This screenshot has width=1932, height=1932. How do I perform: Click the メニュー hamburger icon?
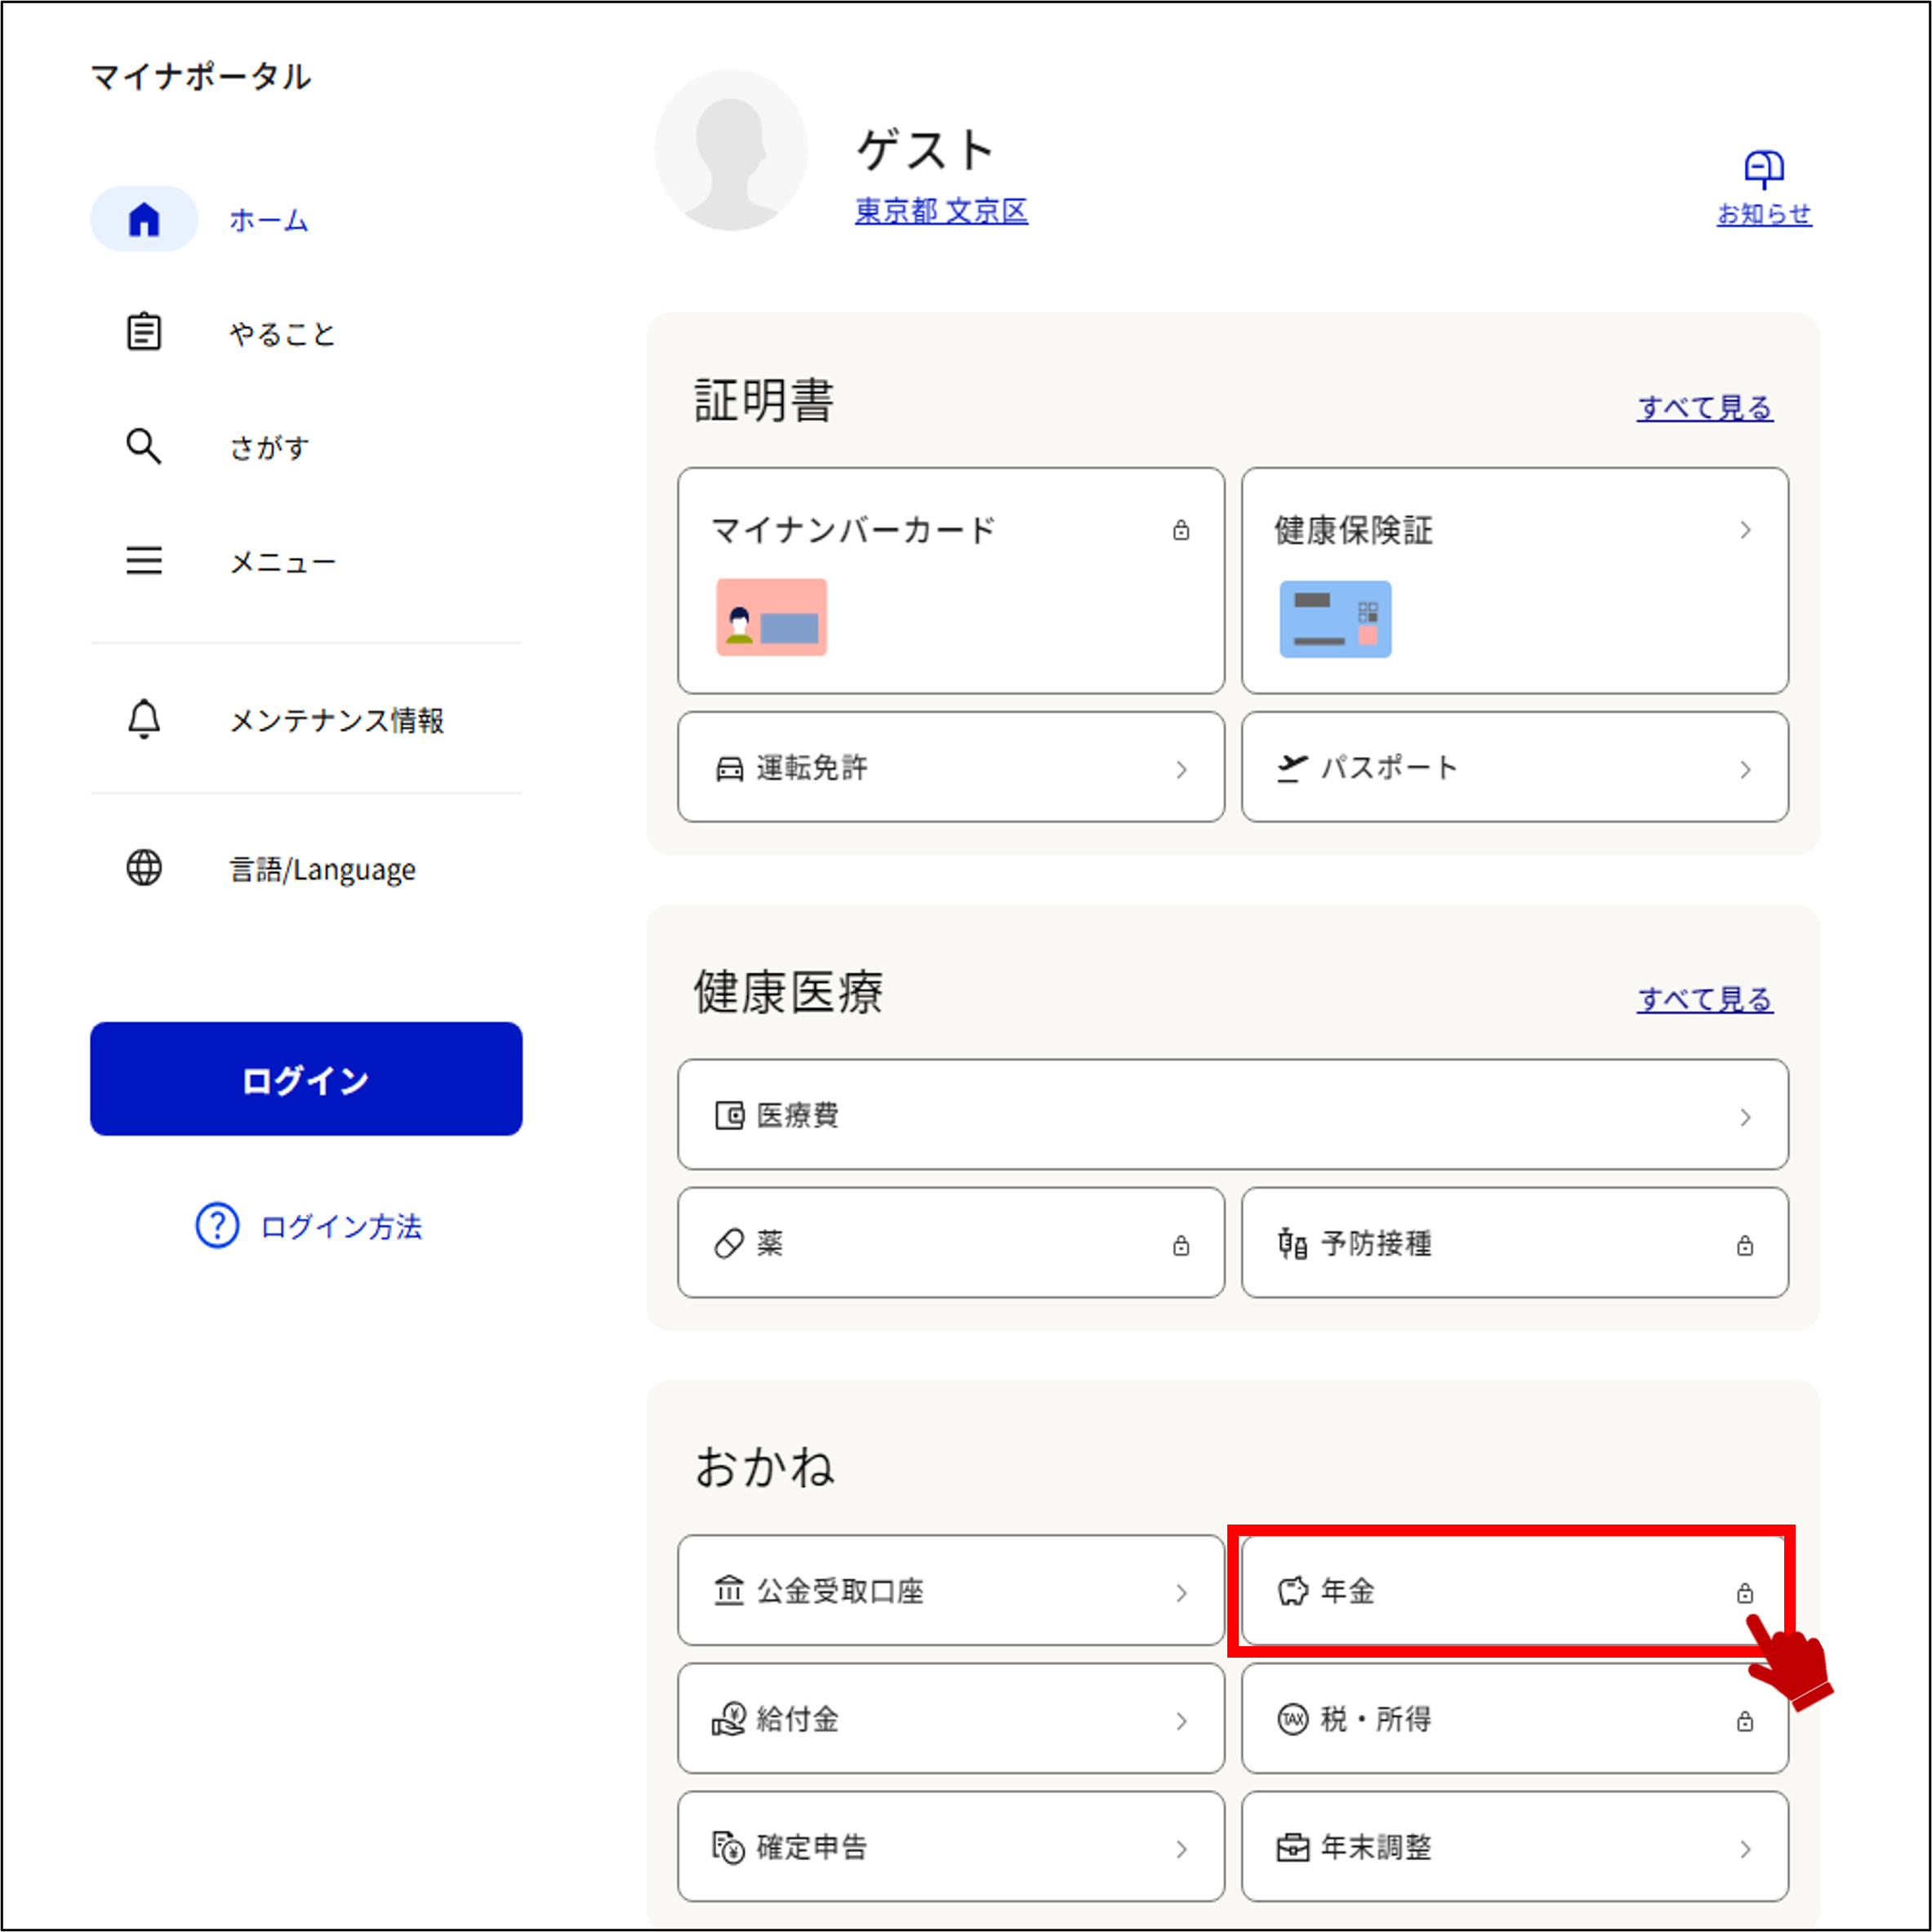pos(144,560)
